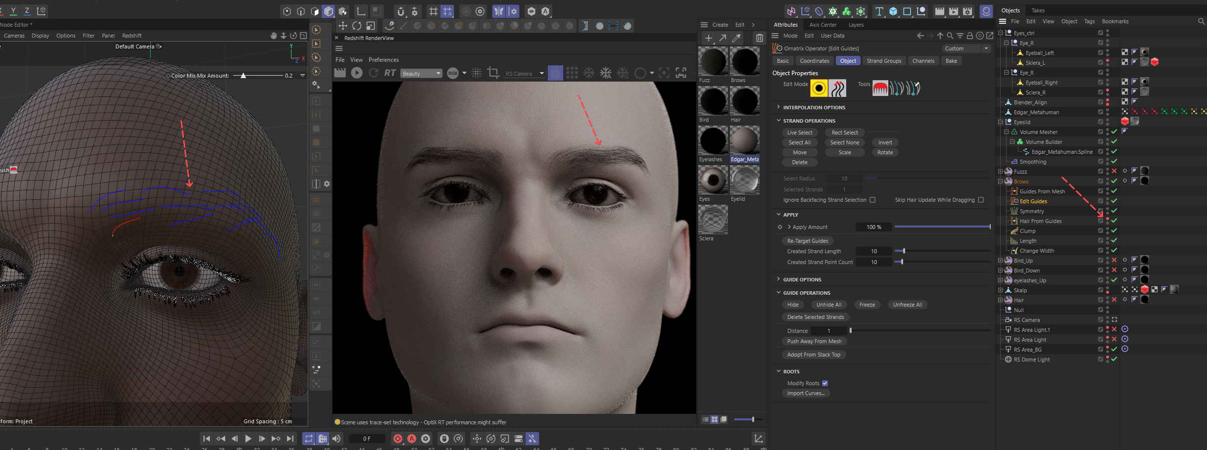The height and width of the screenshot is (450, 1207).
Task: Toggle timeline sound speaker icon
Action: pyautogui.click(x=337, y=439)
